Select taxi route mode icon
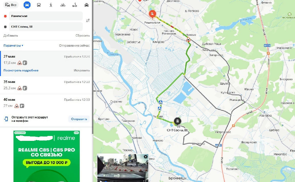 [x=86, y=5]
